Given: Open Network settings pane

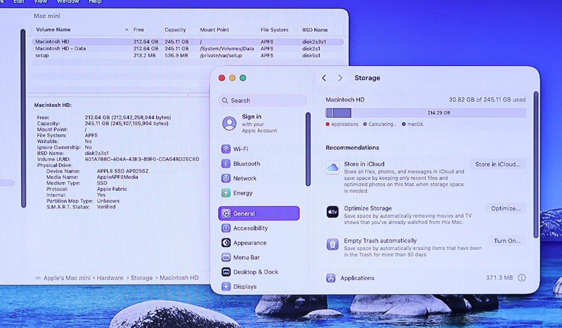Looking at the screenshot, I should coord(244,179).
